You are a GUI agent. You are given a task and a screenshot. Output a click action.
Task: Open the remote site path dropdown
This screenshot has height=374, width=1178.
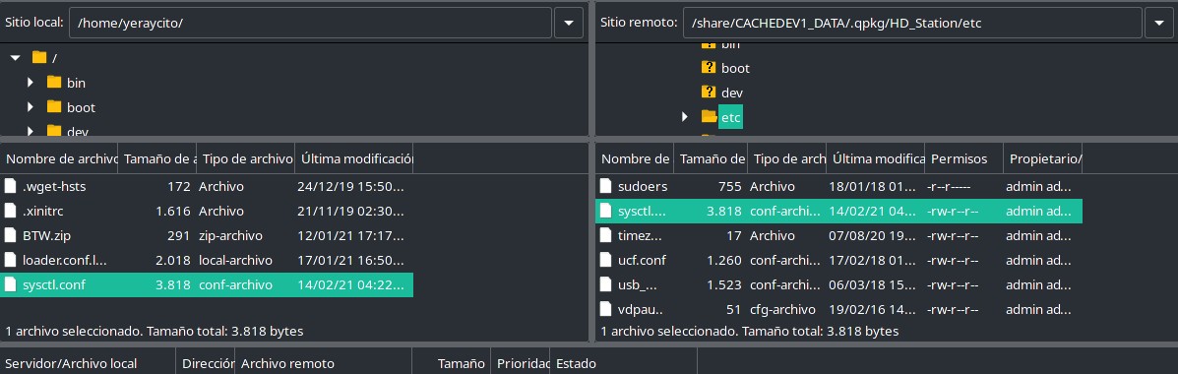click(1159, 23)
